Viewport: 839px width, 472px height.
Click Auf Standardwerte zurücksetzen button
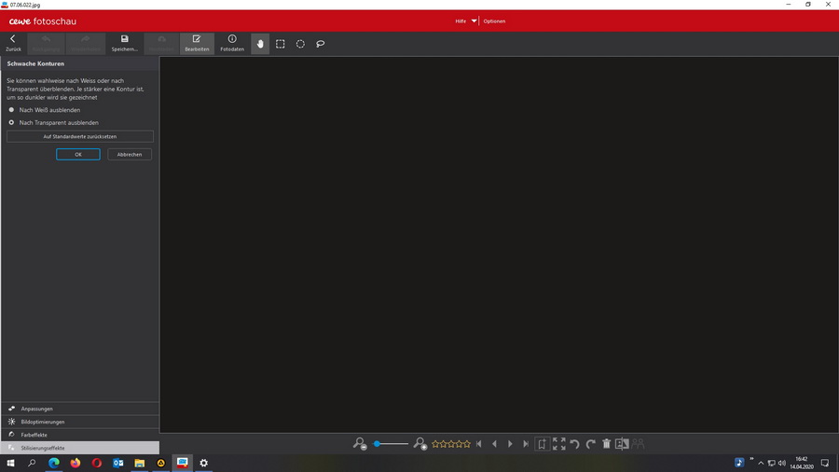[80, 136]
